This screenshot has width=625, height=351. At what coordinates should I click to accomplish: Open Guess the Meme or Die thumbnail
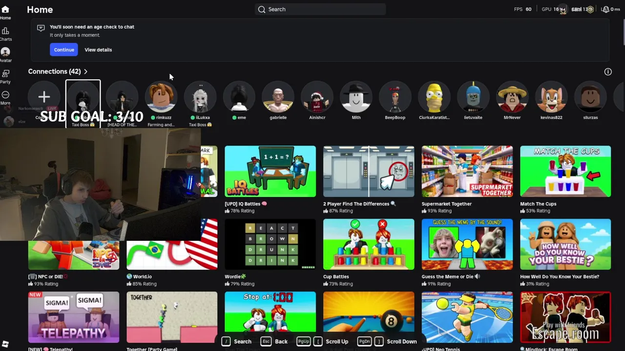[x=467, y=244]
